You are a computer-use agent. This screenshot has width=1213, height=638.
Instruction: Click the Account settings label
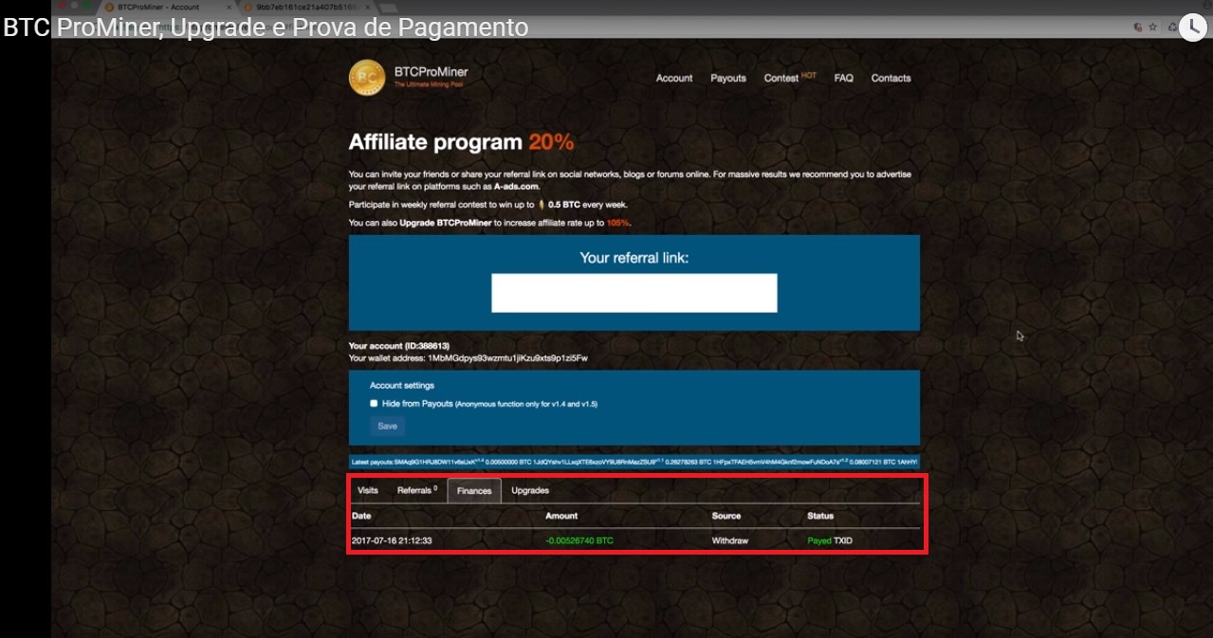point(402,386)
